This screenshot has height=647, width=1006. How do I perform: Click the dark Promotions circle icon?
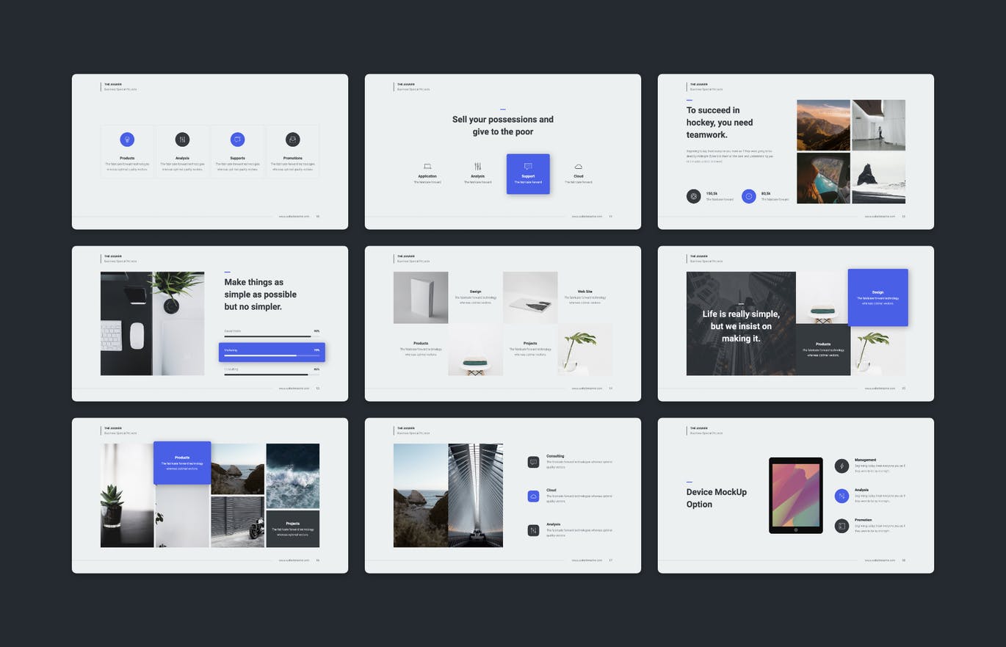(x=292, y=140)
